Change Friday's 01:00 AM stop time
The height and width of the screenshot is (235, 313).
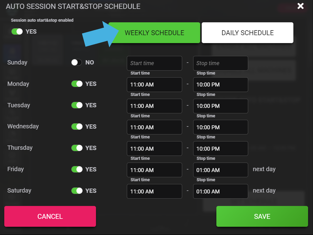tap(220, 170)
